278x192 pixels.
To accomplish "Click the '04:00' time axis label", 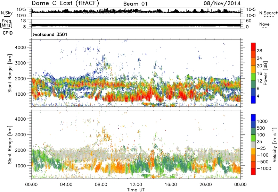I will (66, 184).
